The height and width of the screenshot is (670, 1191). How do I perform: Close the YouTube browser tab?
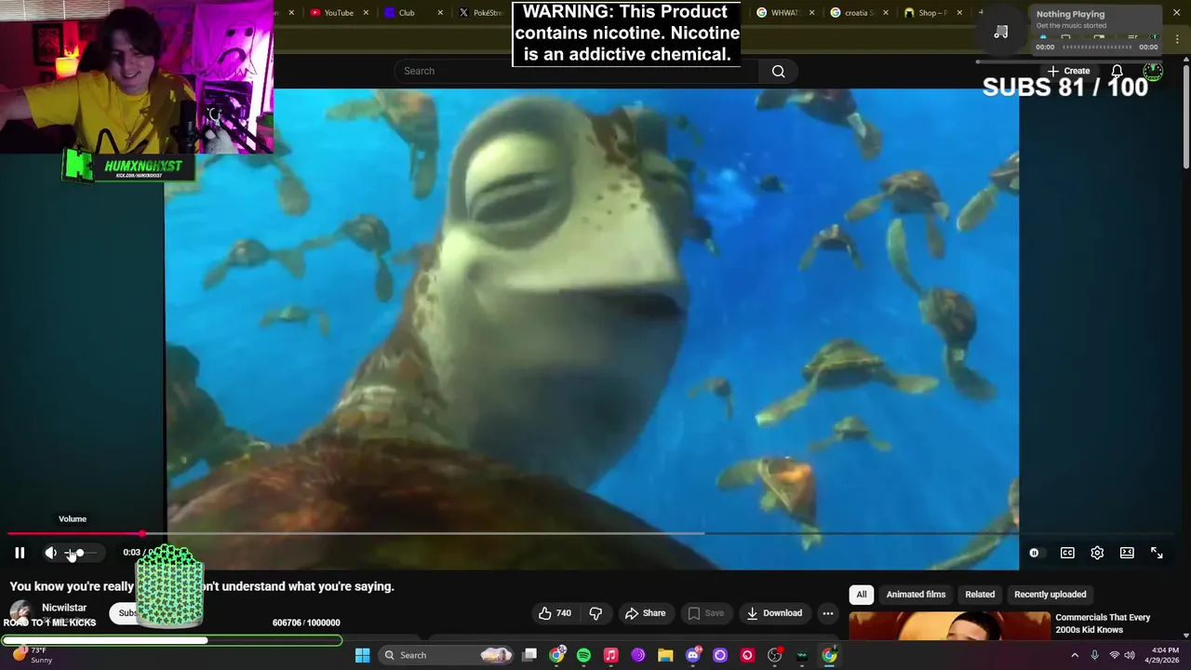pyautogui.click(x=366, y=13)
